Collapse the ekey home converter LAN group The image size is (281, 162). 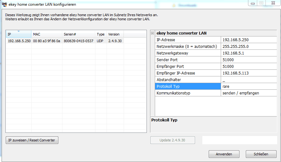click(x=153, y=33)
